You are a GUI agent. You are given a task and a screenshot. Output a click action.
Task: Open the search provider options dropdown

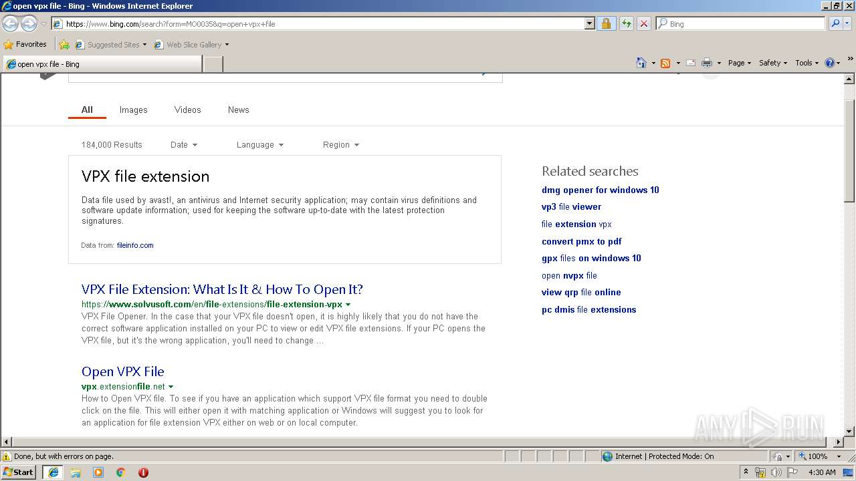pyautogui.click(x=847, y=24)
